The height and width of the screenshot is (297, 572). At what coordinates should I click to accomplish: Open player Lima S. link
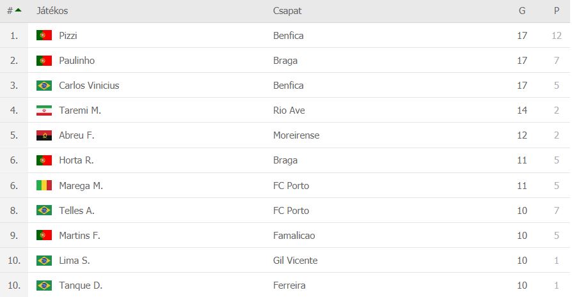[x=74, y=261]
